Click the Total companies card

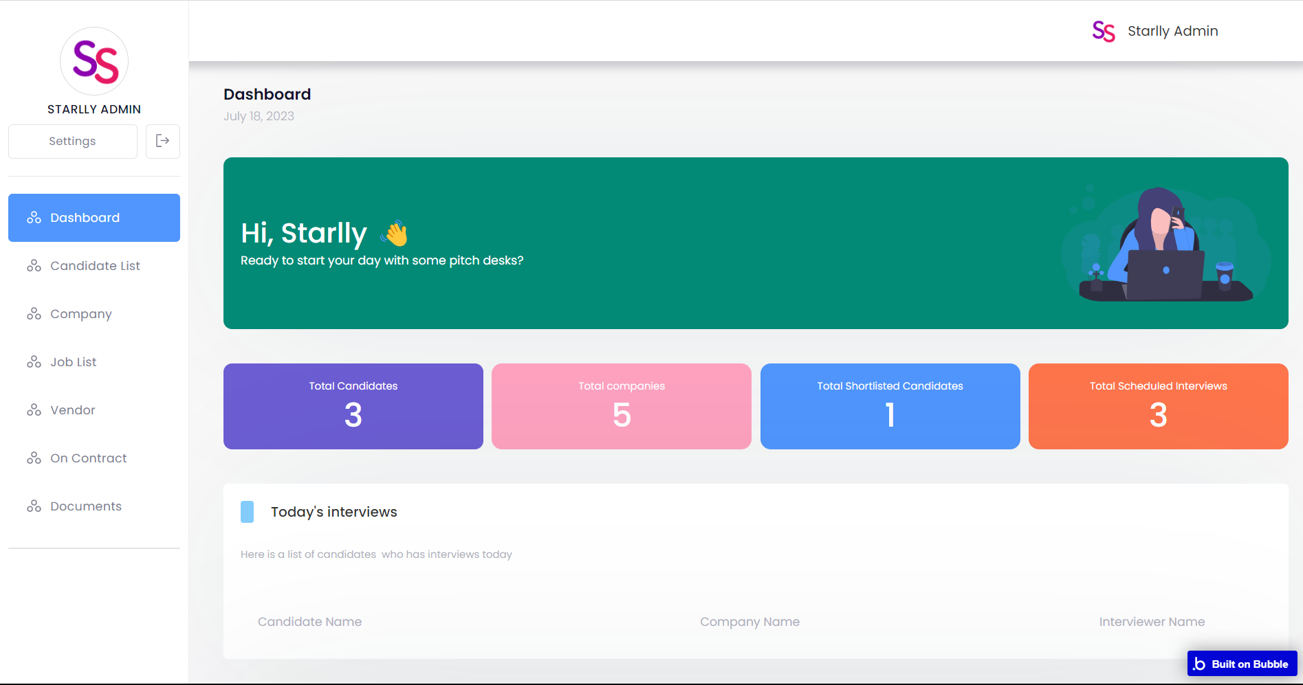click(622, 406)
